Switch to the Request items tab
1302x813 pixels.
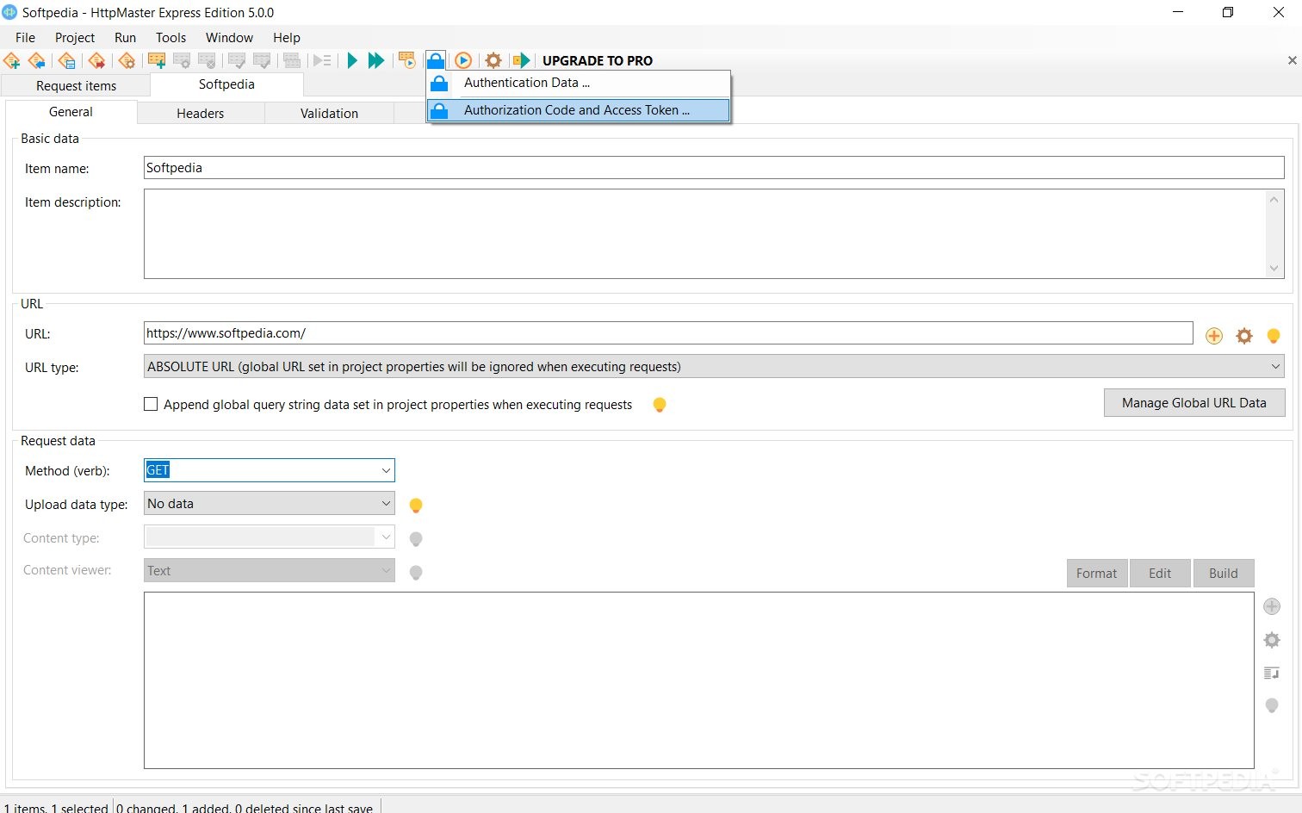tap(76, 86)
